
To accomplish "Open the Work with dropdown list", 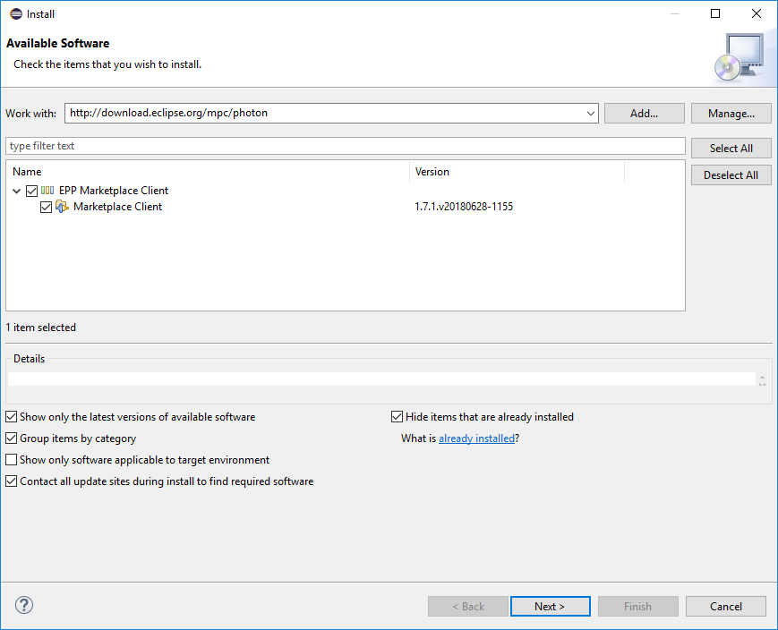I will tap(589, 113).
